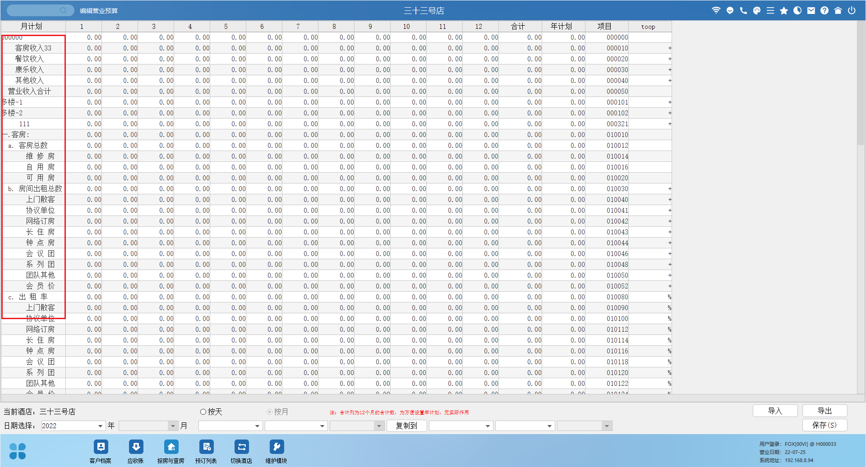The width and height of the screenshot is (866, 467).
Task: Open the second blank combo box after 月
Action: (x=296, y=426)
